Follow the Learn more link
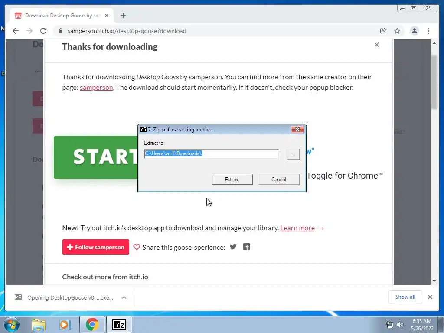 coord(297,228)
